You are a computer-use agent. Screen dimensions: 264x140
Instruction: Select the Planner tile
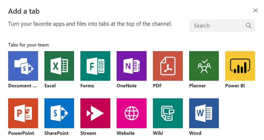click(204, 66)
